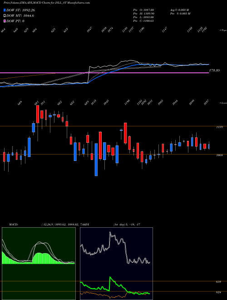This screenshot has width=227, height=300.
Task: Click the top-row value 1047
Action: [x=89, y=30]
